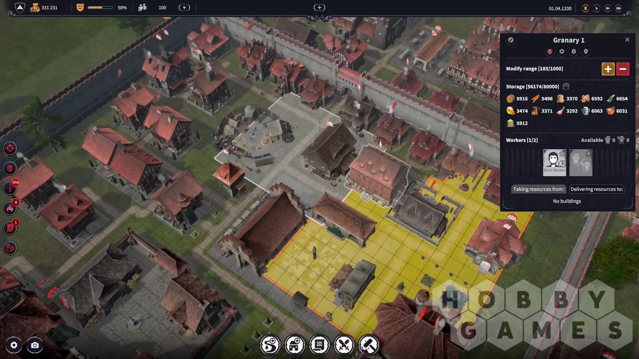This screenshot has height=359, width=639.
Task: Add a worker to the empty slot
Action: [x=581, y=163]
